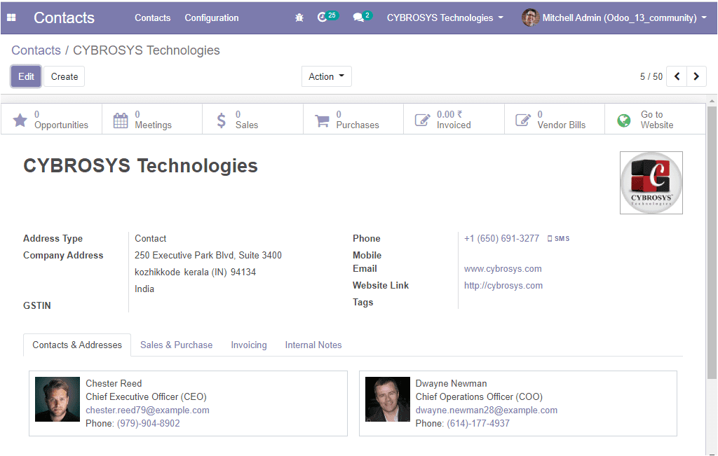Click the Go to Website globe icon
718x456 pixels.
[x=623, y=120]
